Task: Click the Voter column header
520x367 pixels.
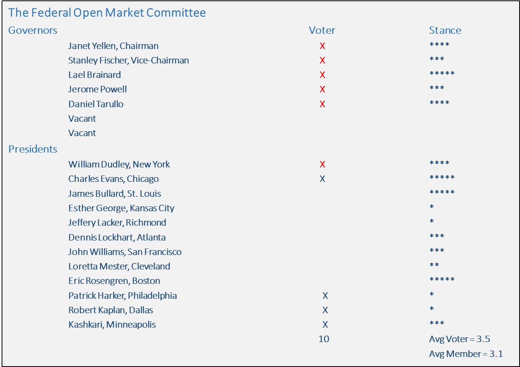Action: (322, 31)
